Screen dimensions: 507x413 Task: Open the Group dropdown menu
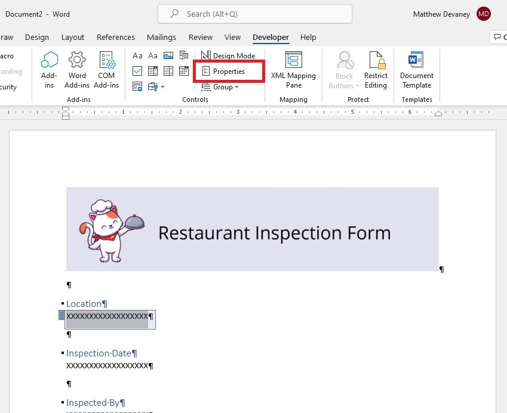[x=220, y=87]
